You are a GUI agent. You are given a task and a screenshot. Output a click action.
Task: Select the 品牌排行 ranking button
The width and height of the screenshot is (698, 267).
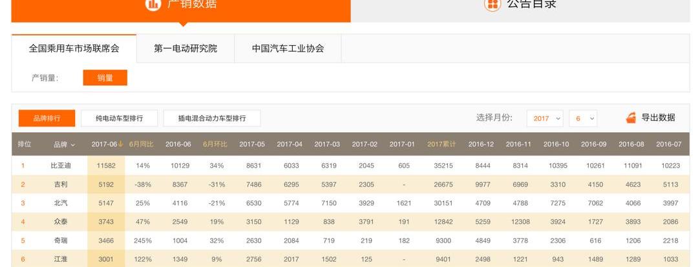(x=47, y=118)
